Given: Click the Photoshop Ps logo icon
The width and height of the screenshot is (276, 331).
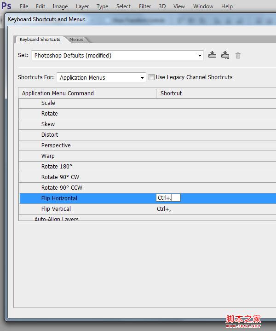Looking at the screenshot, I should (6, 6).
